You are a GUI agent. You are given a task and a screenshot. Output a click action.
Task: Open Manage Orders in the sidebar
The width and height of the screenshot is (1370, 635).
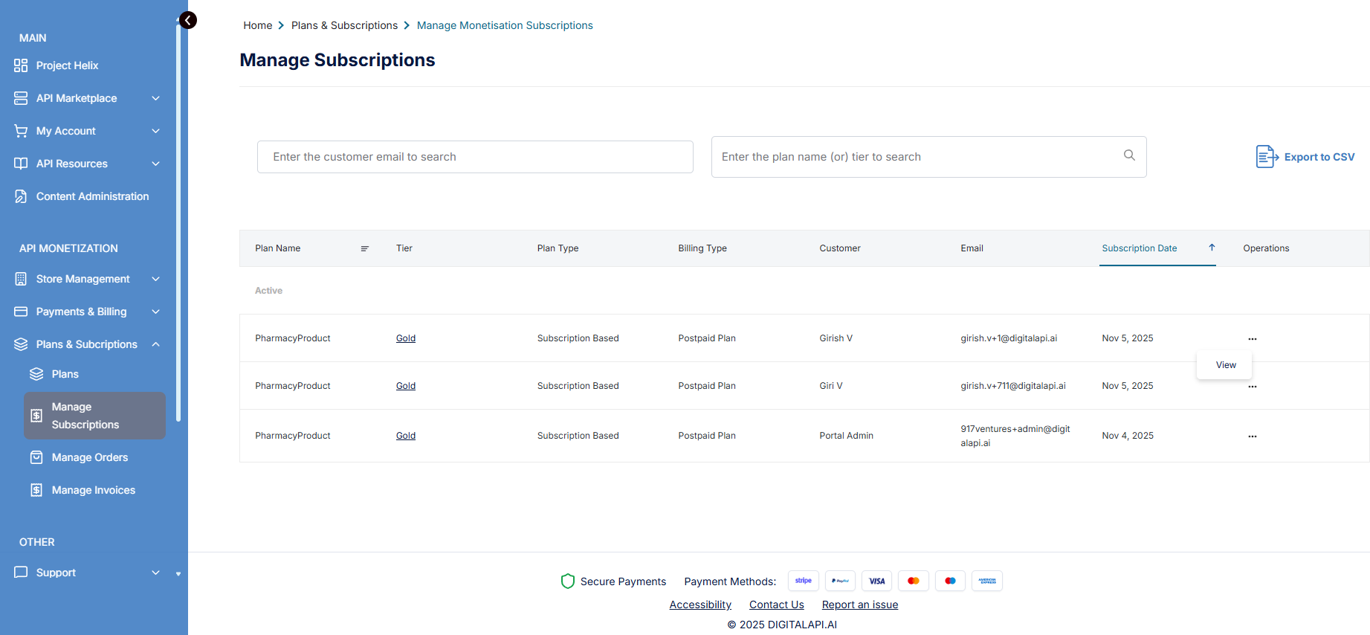89,457
